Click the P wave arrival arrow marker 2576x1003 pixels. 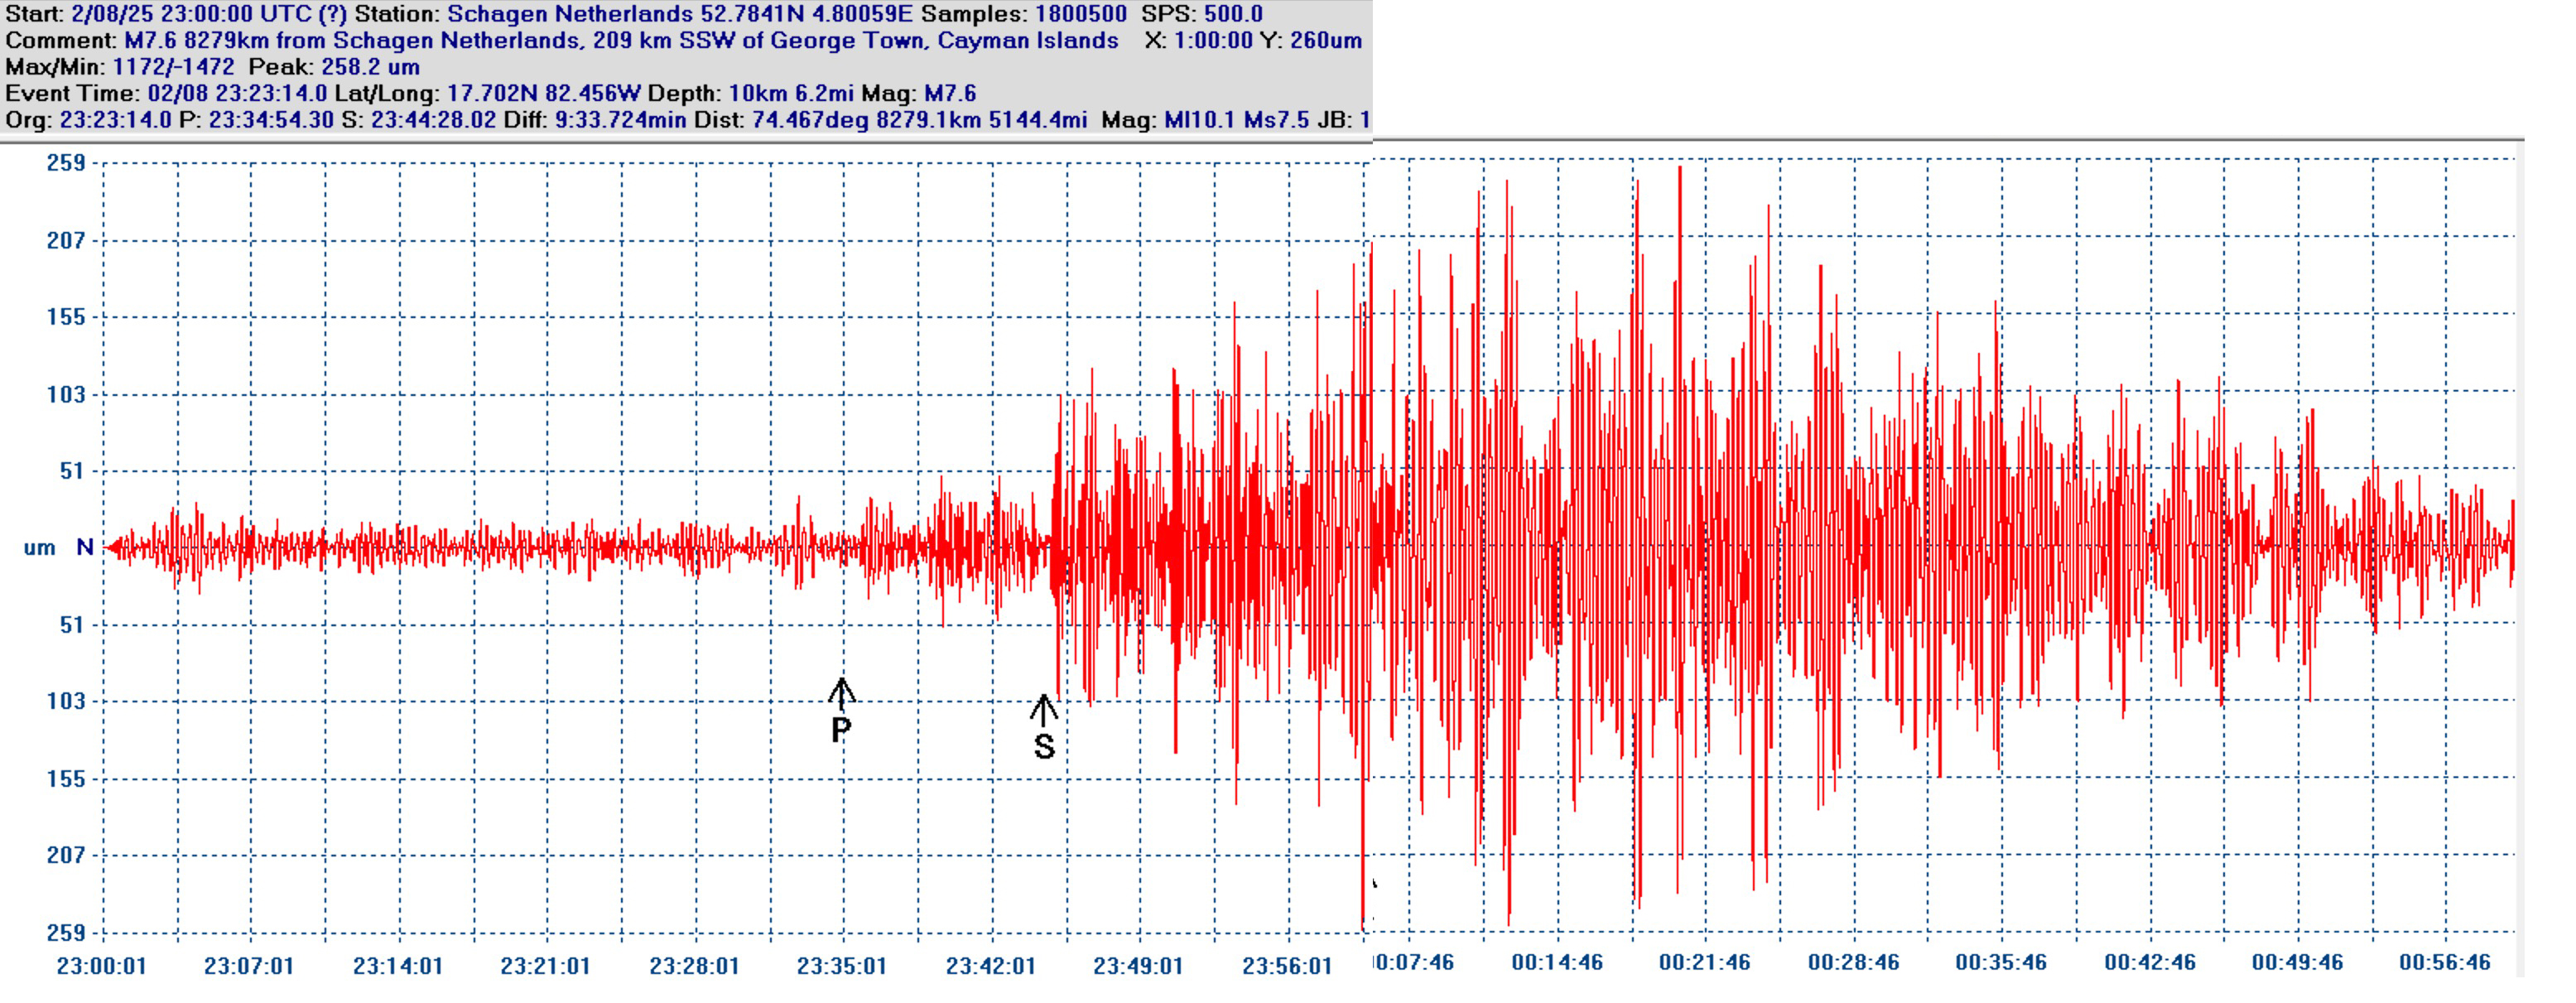[841, 693]
